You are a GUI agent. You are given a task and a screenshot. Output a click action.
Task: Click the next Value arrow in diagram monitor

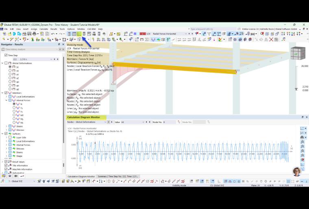pos(150,122)
